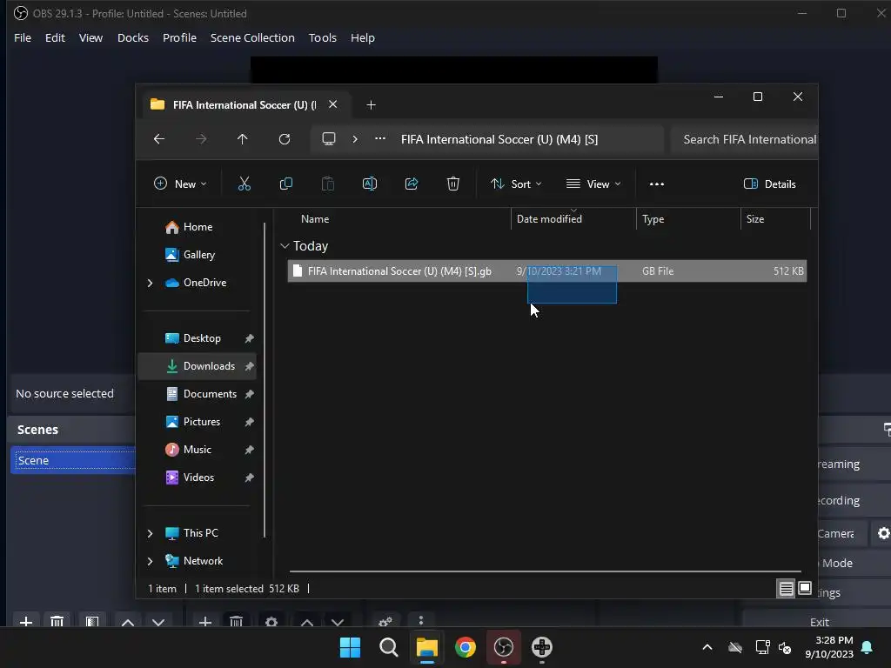Click the Copy icon in Explorer toolbar
This screenshot has height=668, width=891.
click(285, 184)
